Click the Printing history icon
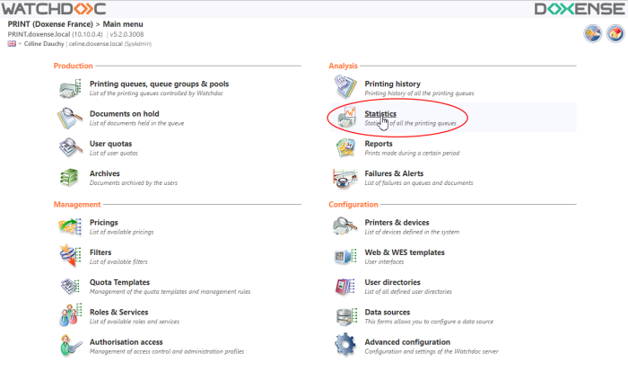Viewport: 628px width, 371px height. 345,89
